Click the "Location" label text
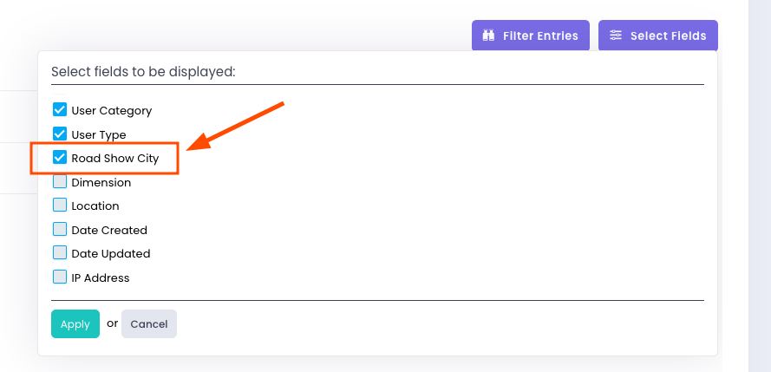 click(95, 206)
